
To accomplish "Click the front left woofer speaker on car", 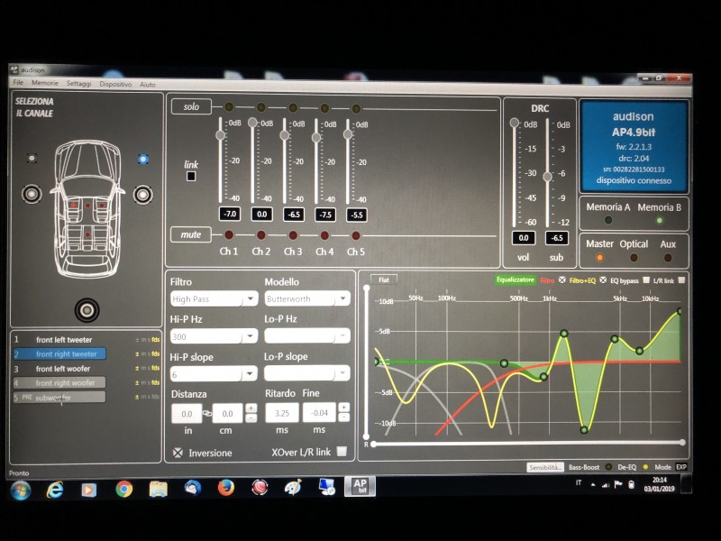I will 32,194.
